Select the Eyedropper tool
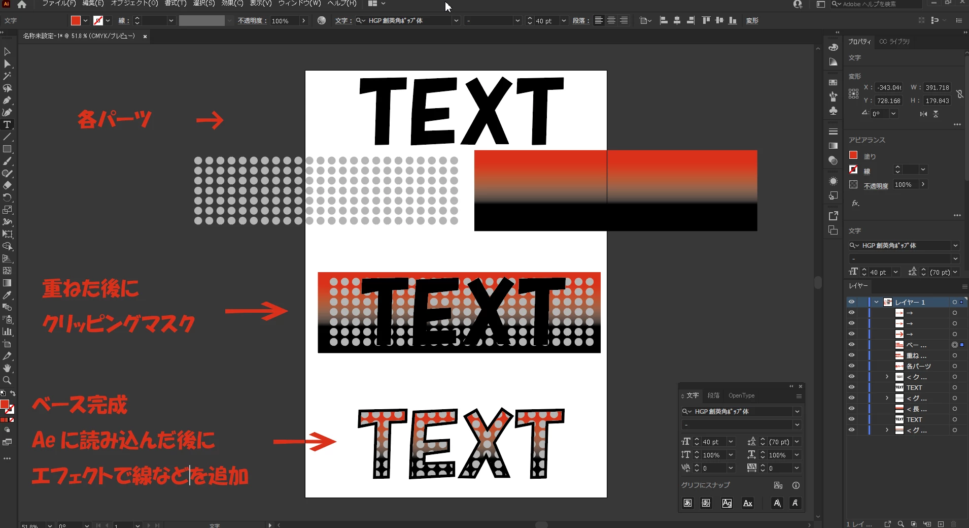Viewport: 969px width, 528px height. pos(7,295)
